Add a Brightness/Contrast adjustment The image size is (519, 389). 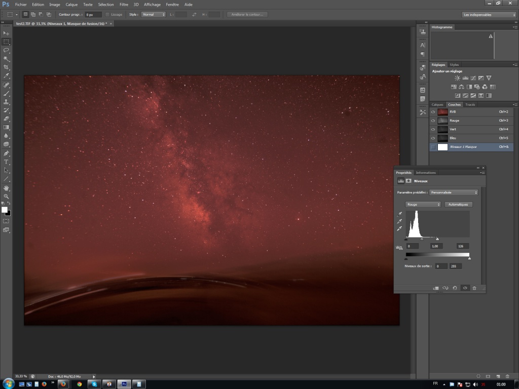458,79
